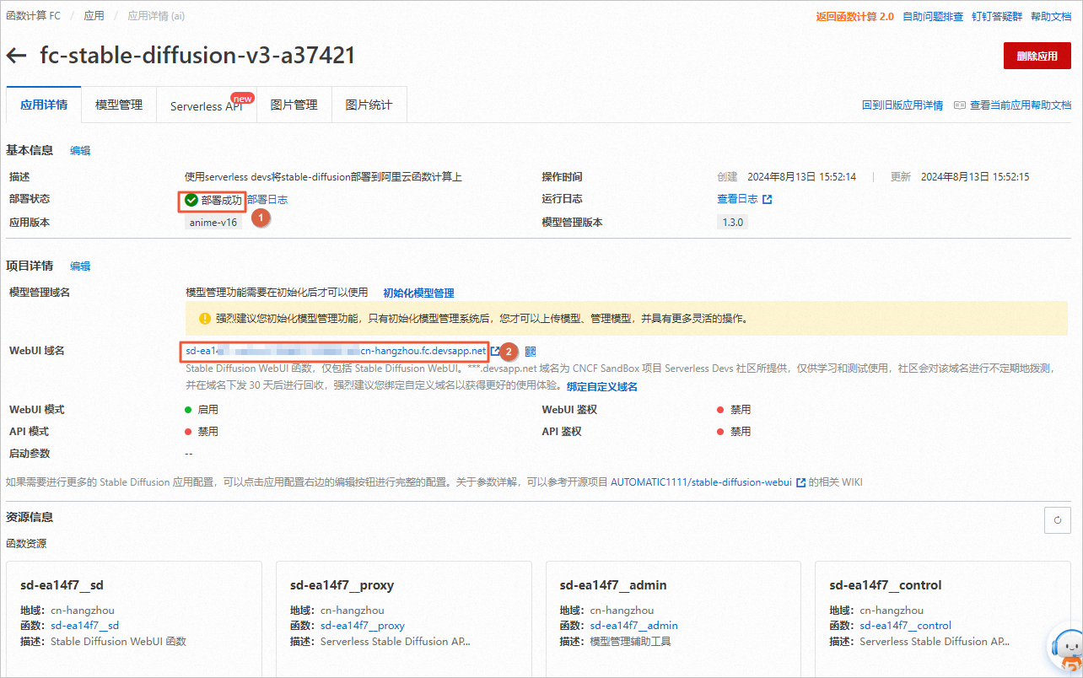Click the sd-ea14f7__proxy card title
The width and height of the screenshot is (1083, 678).
tap(342, 585)
